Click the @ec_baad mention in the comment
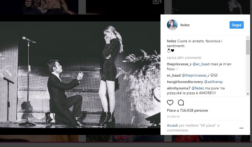This screenshot has width=252, height=147. (x=199, y=64)
